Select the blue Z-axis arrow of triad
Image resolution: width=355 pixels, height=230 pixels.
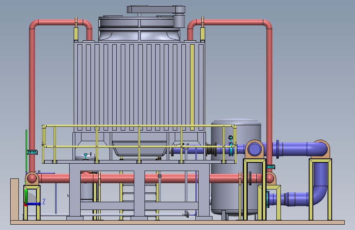point(34,204)
